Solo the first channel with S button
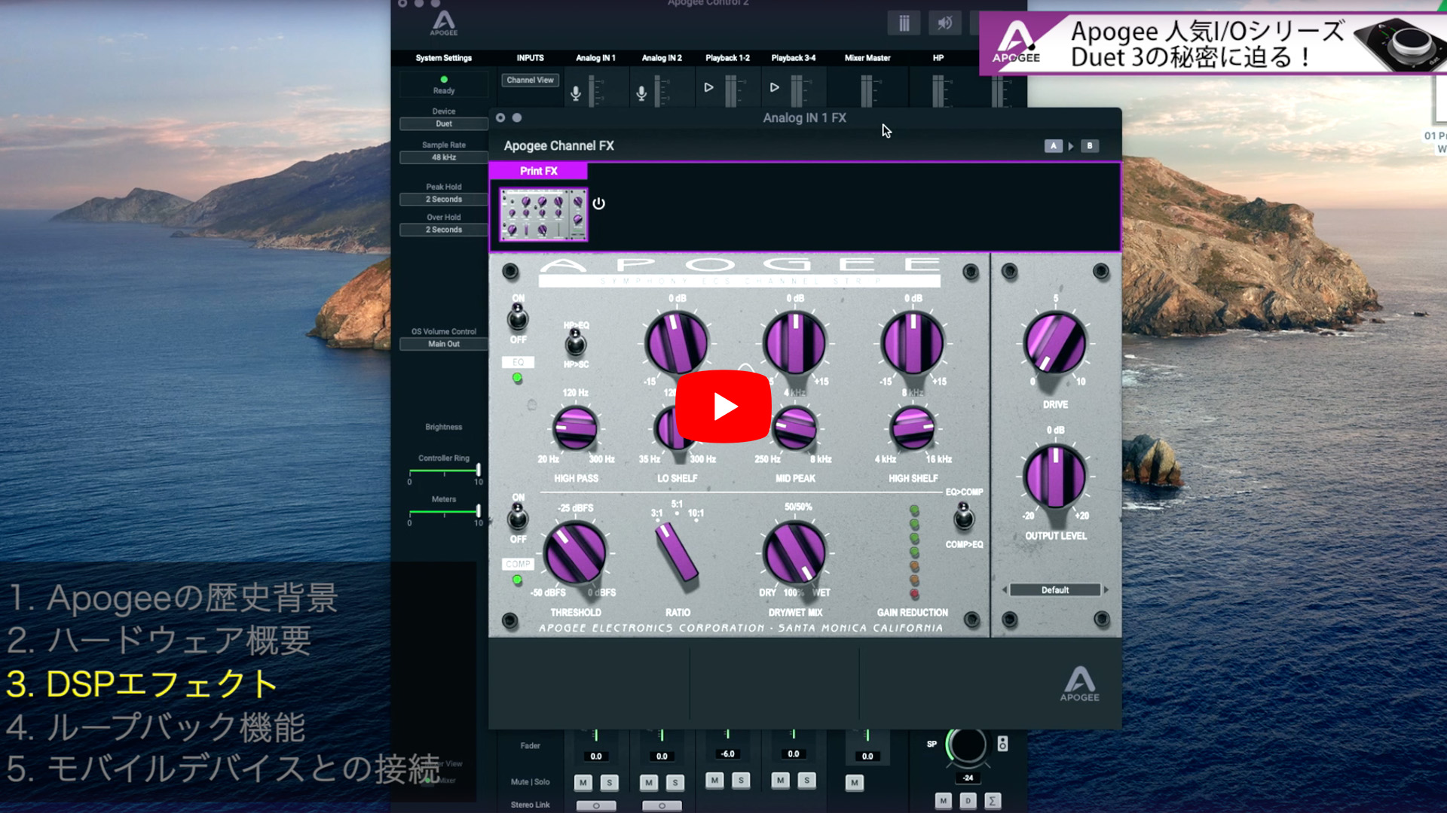The width and height of the screenshot is (1447, 813). 609,783
